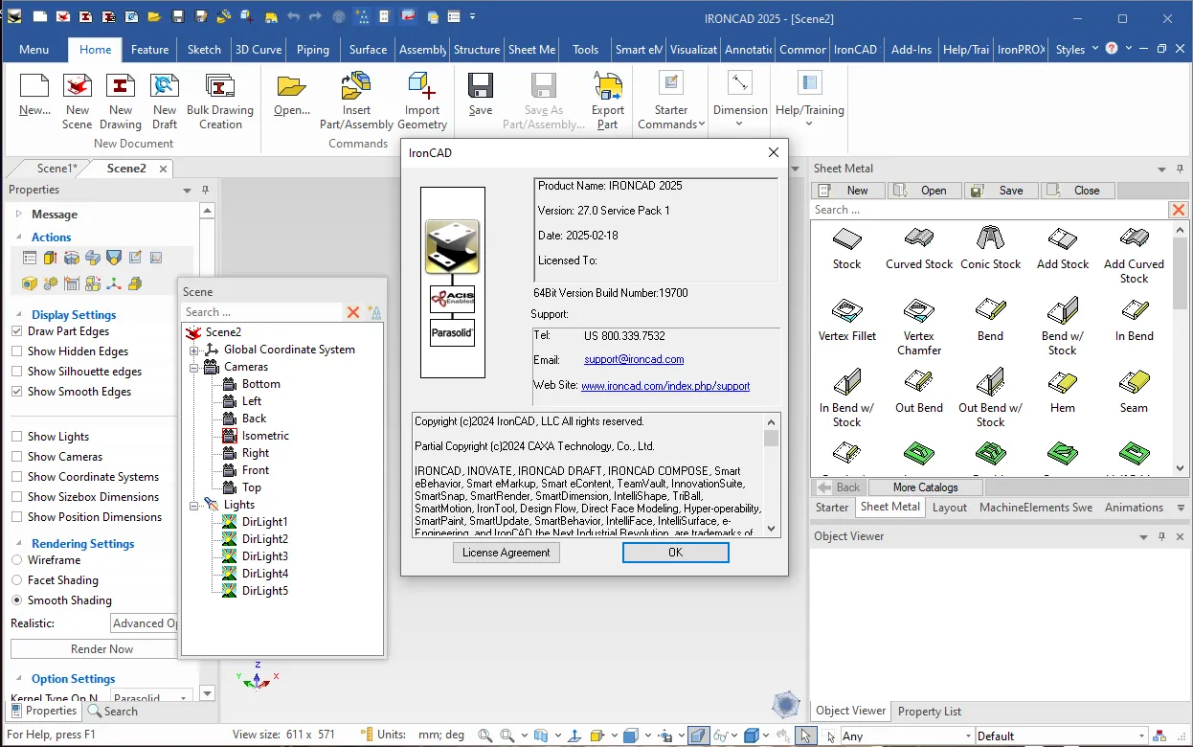This screenshot has height=747, width=1193.
Task: Enable Show Silhouette edges checkbox
Action: [17, 372]
